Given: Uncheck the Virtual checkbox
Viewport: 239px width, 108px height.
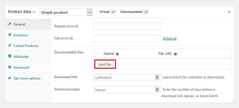Looking at the screenshot, I should (x=113, y=12).
